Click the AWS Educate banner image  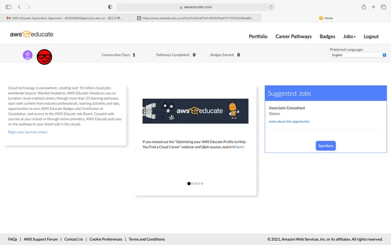[196, 111]
